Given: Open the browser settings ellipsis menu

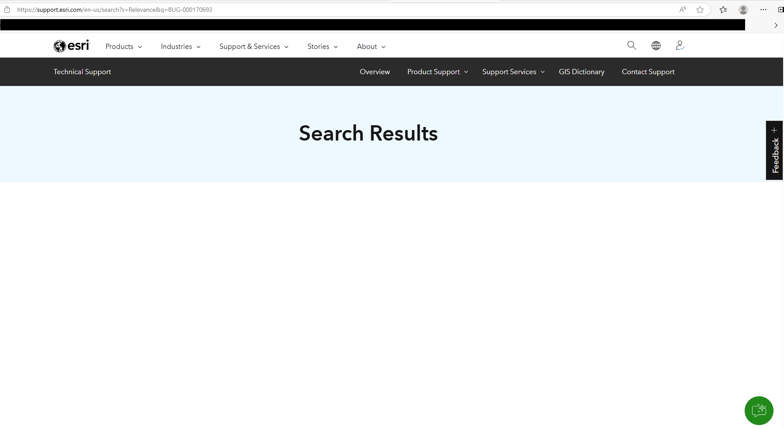Looking at the screenshot, I should pos(763,9).
